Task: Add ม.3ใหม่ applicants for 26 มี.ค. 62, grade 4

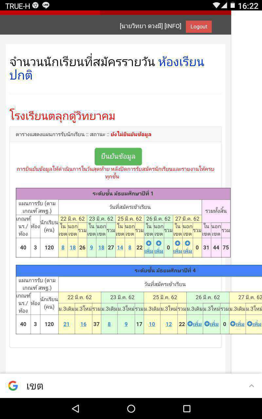Action: [212, 324]
